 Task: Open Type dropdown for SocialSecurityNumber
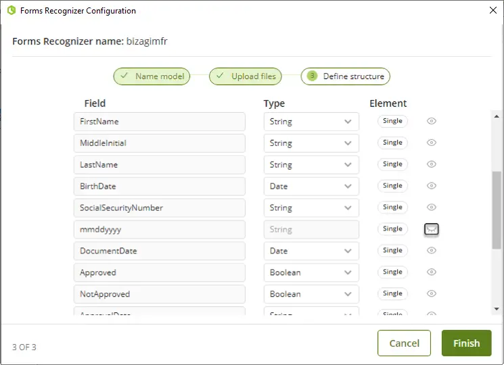[311, 208]
